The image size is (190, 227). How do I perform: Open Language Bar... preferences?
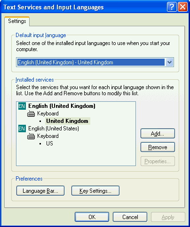pos(40,191)
